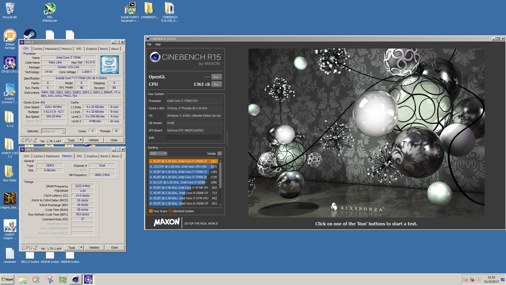Launch HWBOT Unigine desktop shortcut
The width and height of the screenshot is (506, 285).
10,229
